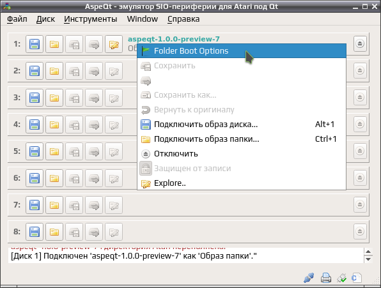381x288 pixels.
Task: Click the eject button for drive 4
Action: pos(360,125)
